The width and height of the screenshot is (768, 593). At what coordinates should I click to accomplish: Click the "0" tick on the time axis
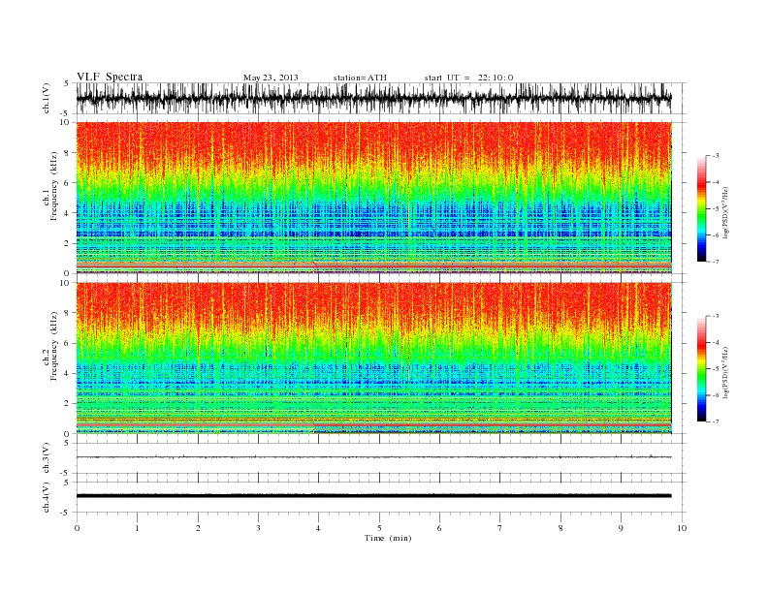(x=77, y=528)
